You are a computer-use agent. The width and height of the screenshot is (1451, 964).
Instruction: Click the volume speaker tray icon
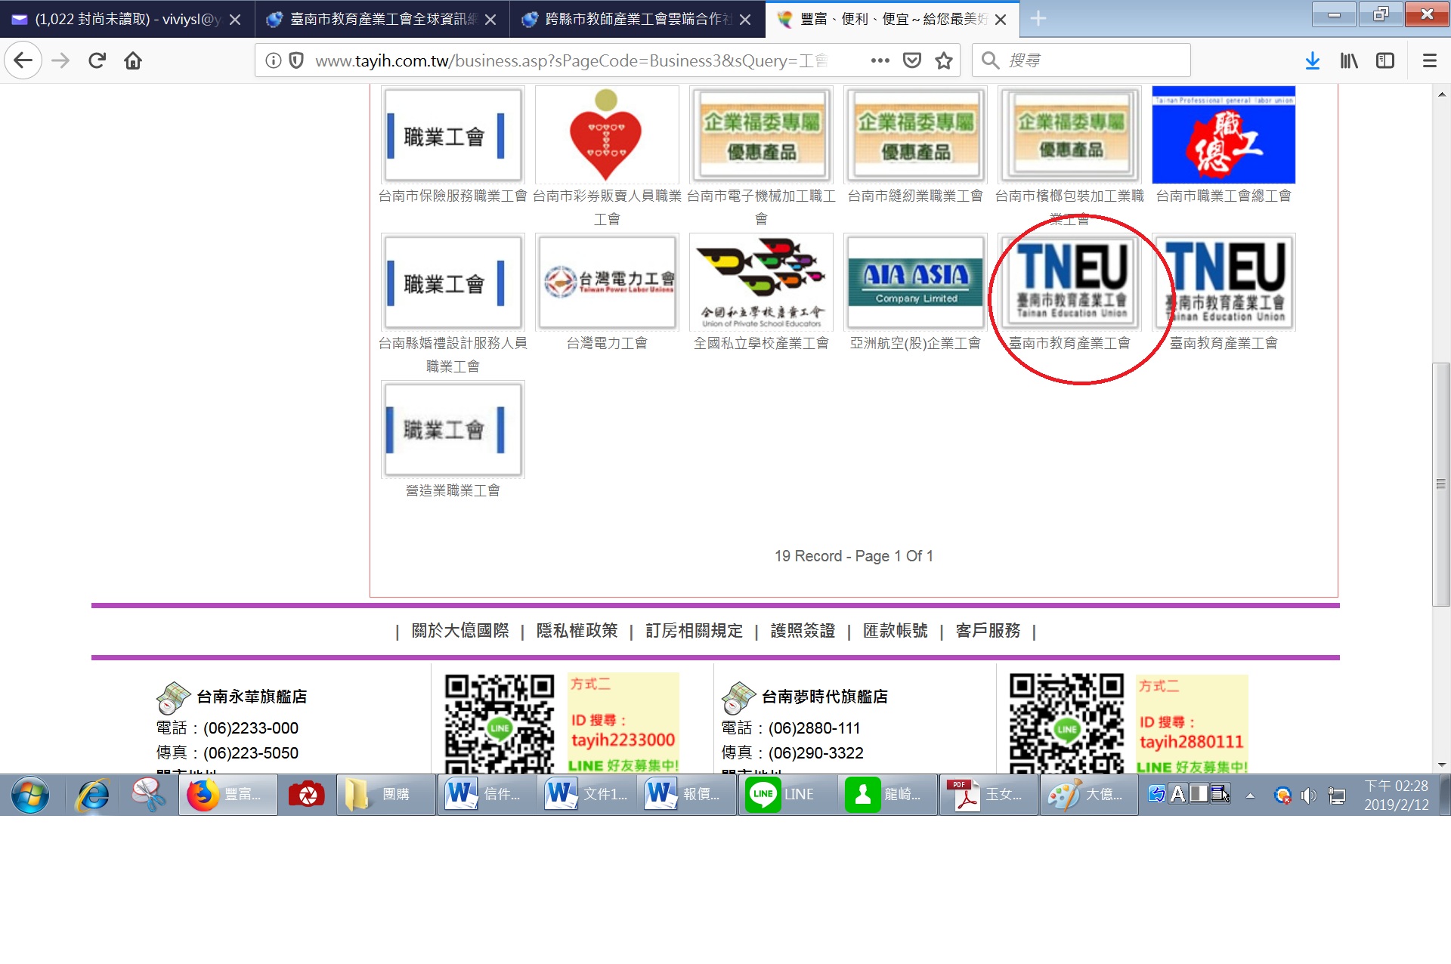point(1308,795)
